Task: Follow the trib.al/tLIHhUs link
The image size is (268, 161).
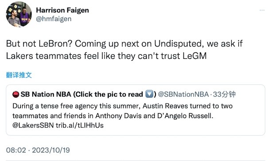Action: [80, 126]
